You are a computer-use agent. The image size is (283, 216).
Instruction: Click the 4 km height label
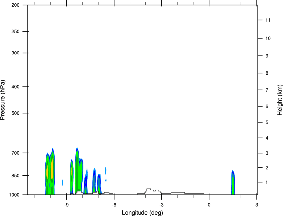point(267,138)
